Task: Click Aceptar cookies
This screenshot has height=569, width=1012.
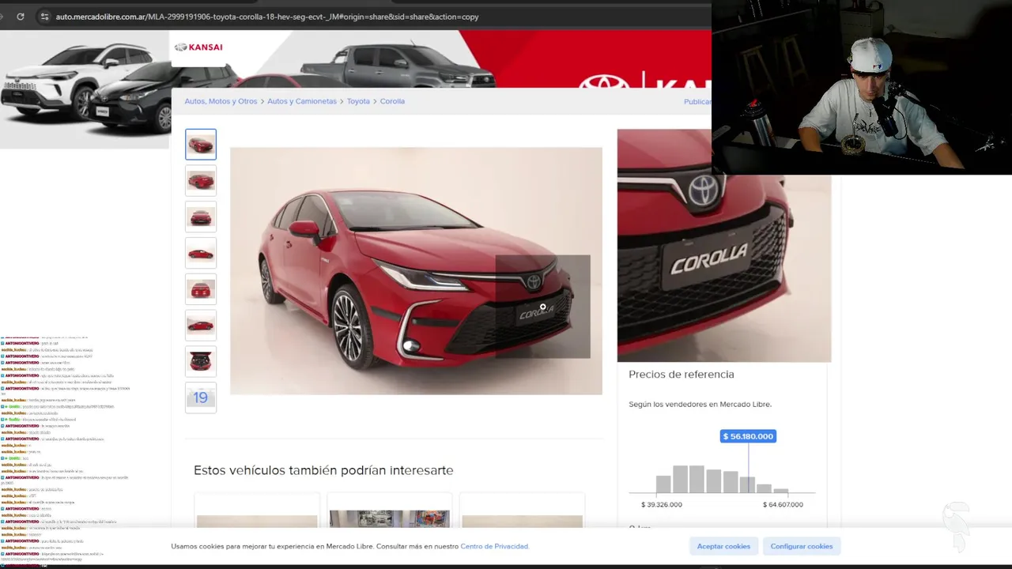Action: 723,546
